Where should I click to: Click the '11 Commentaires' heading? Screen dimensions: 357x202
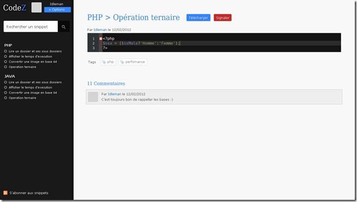pyautogui.click(x=106, y=84)
